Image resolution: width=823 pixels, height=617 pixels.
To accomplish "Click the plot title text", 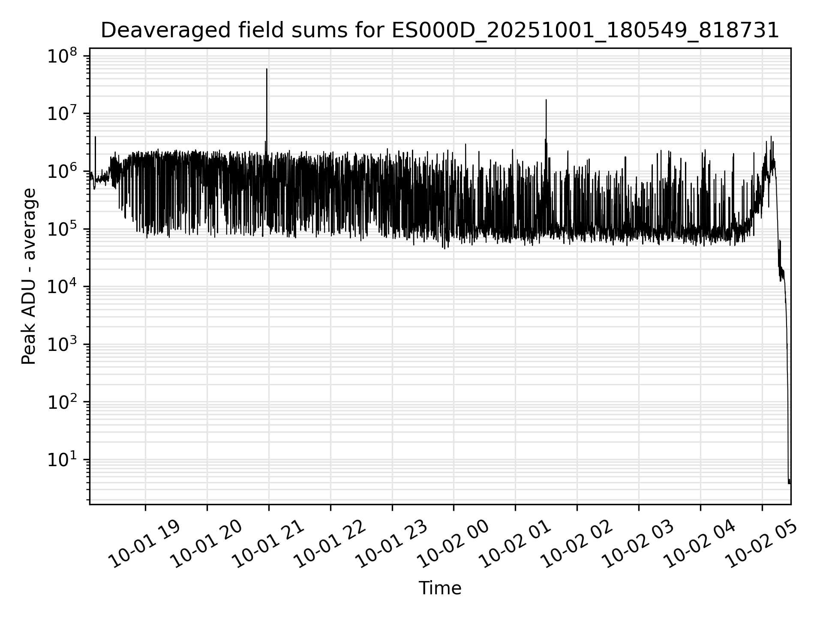I will 439,31.
